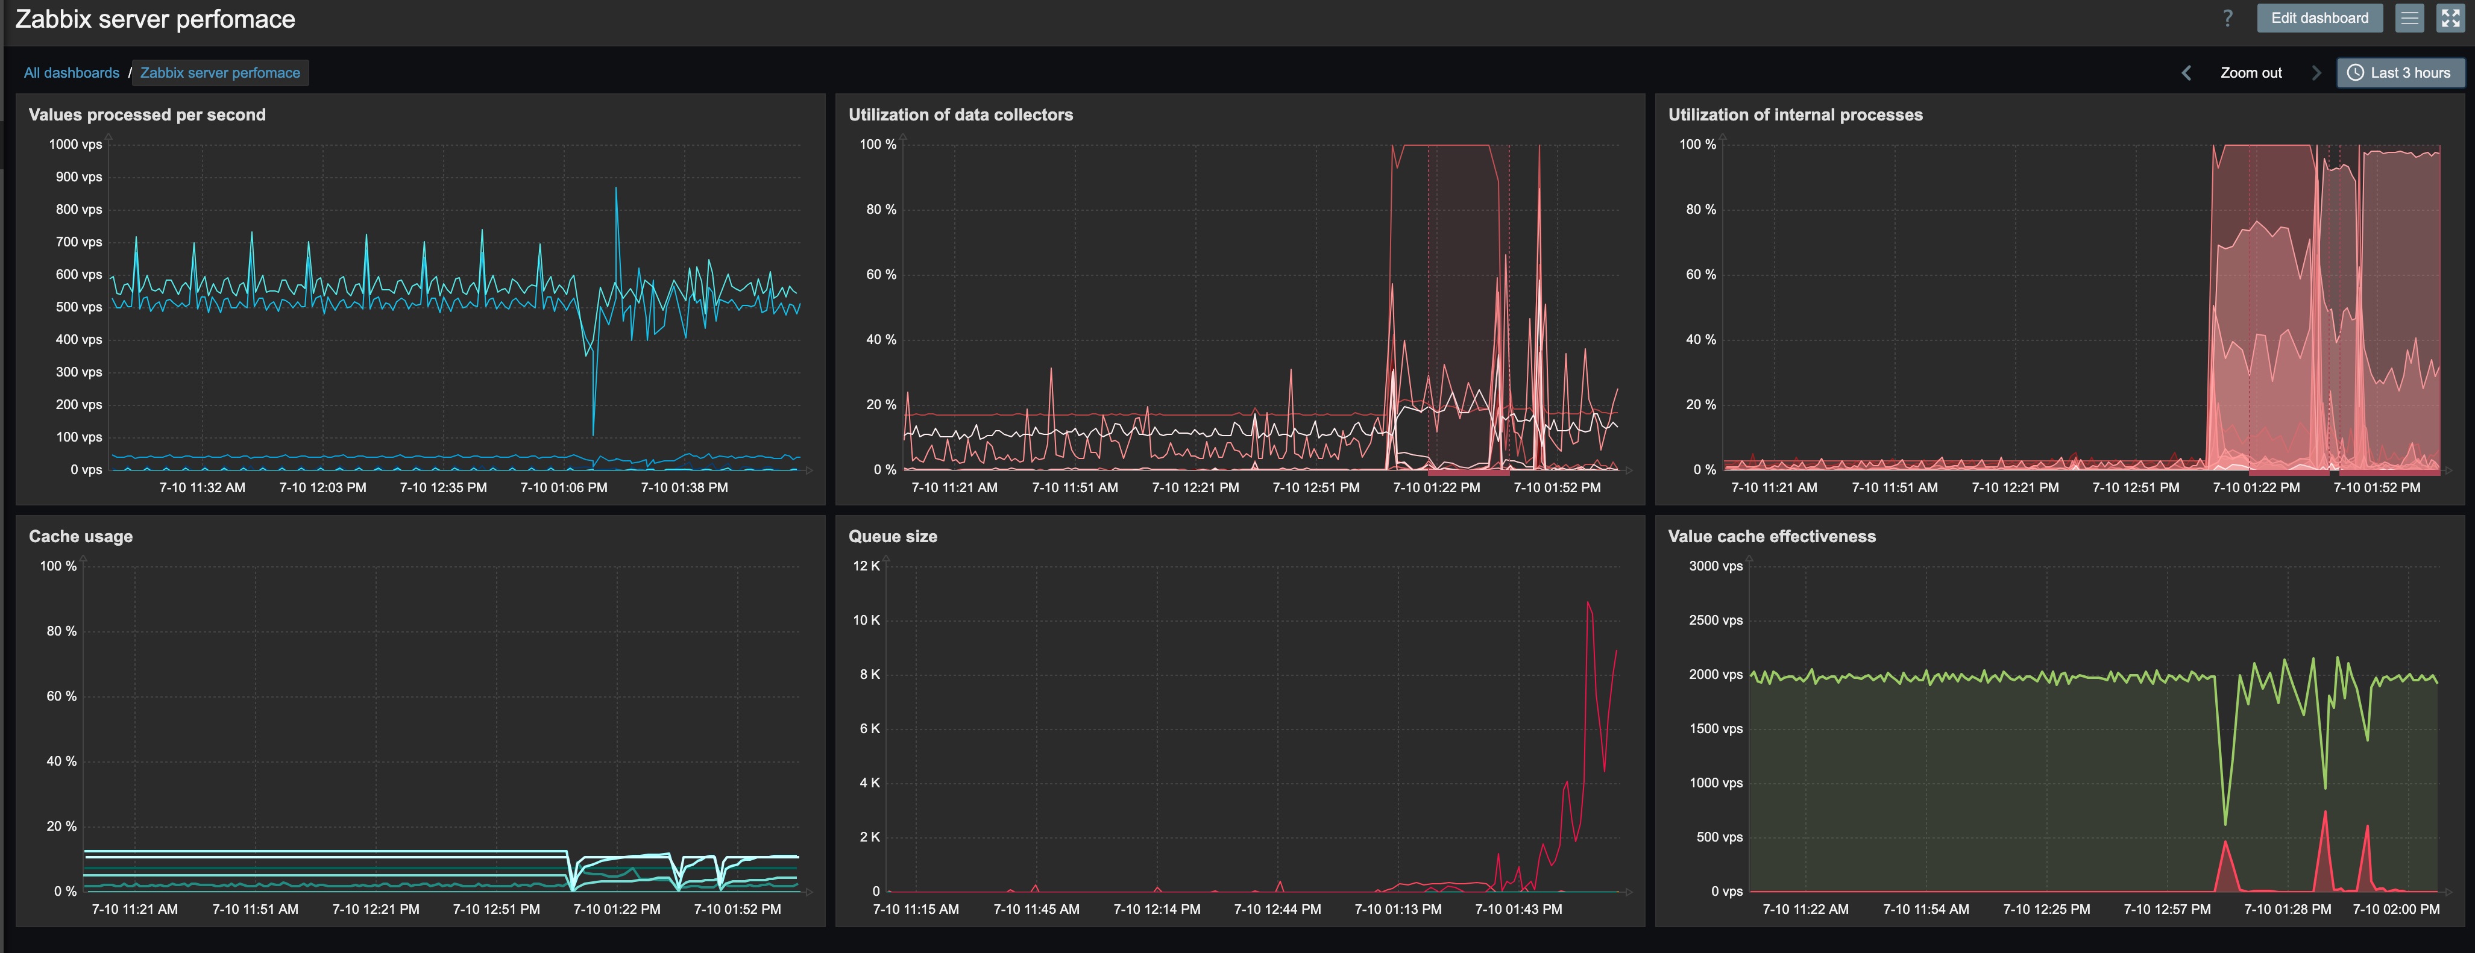This screenshot has width=2475, height=953.
Task: Click the Values processed per second title
Action: 147,114
